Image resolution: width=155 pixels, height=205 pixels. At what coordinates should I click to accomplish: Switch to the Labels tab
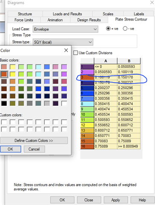[139, 14]
